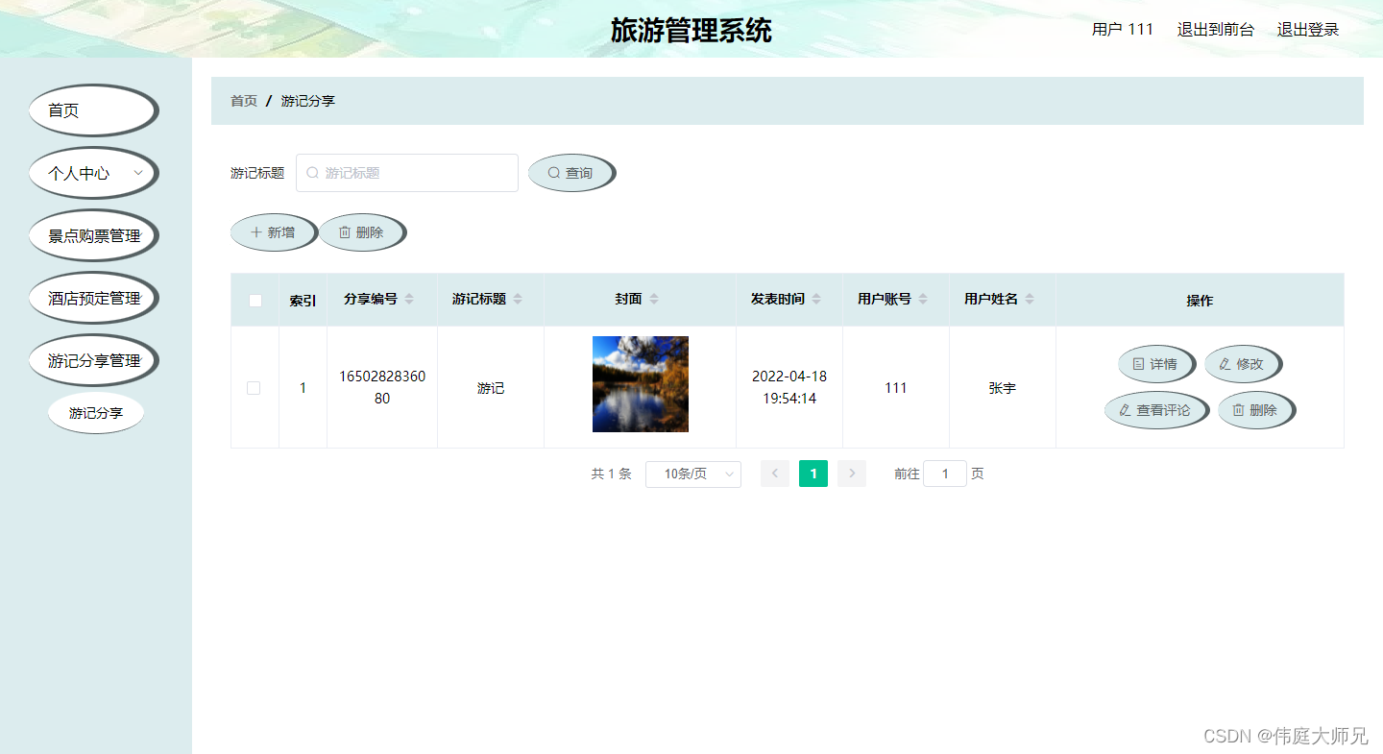Focus the 前往 page jump input
1383x754 pixels.
[x=945, y=474]
